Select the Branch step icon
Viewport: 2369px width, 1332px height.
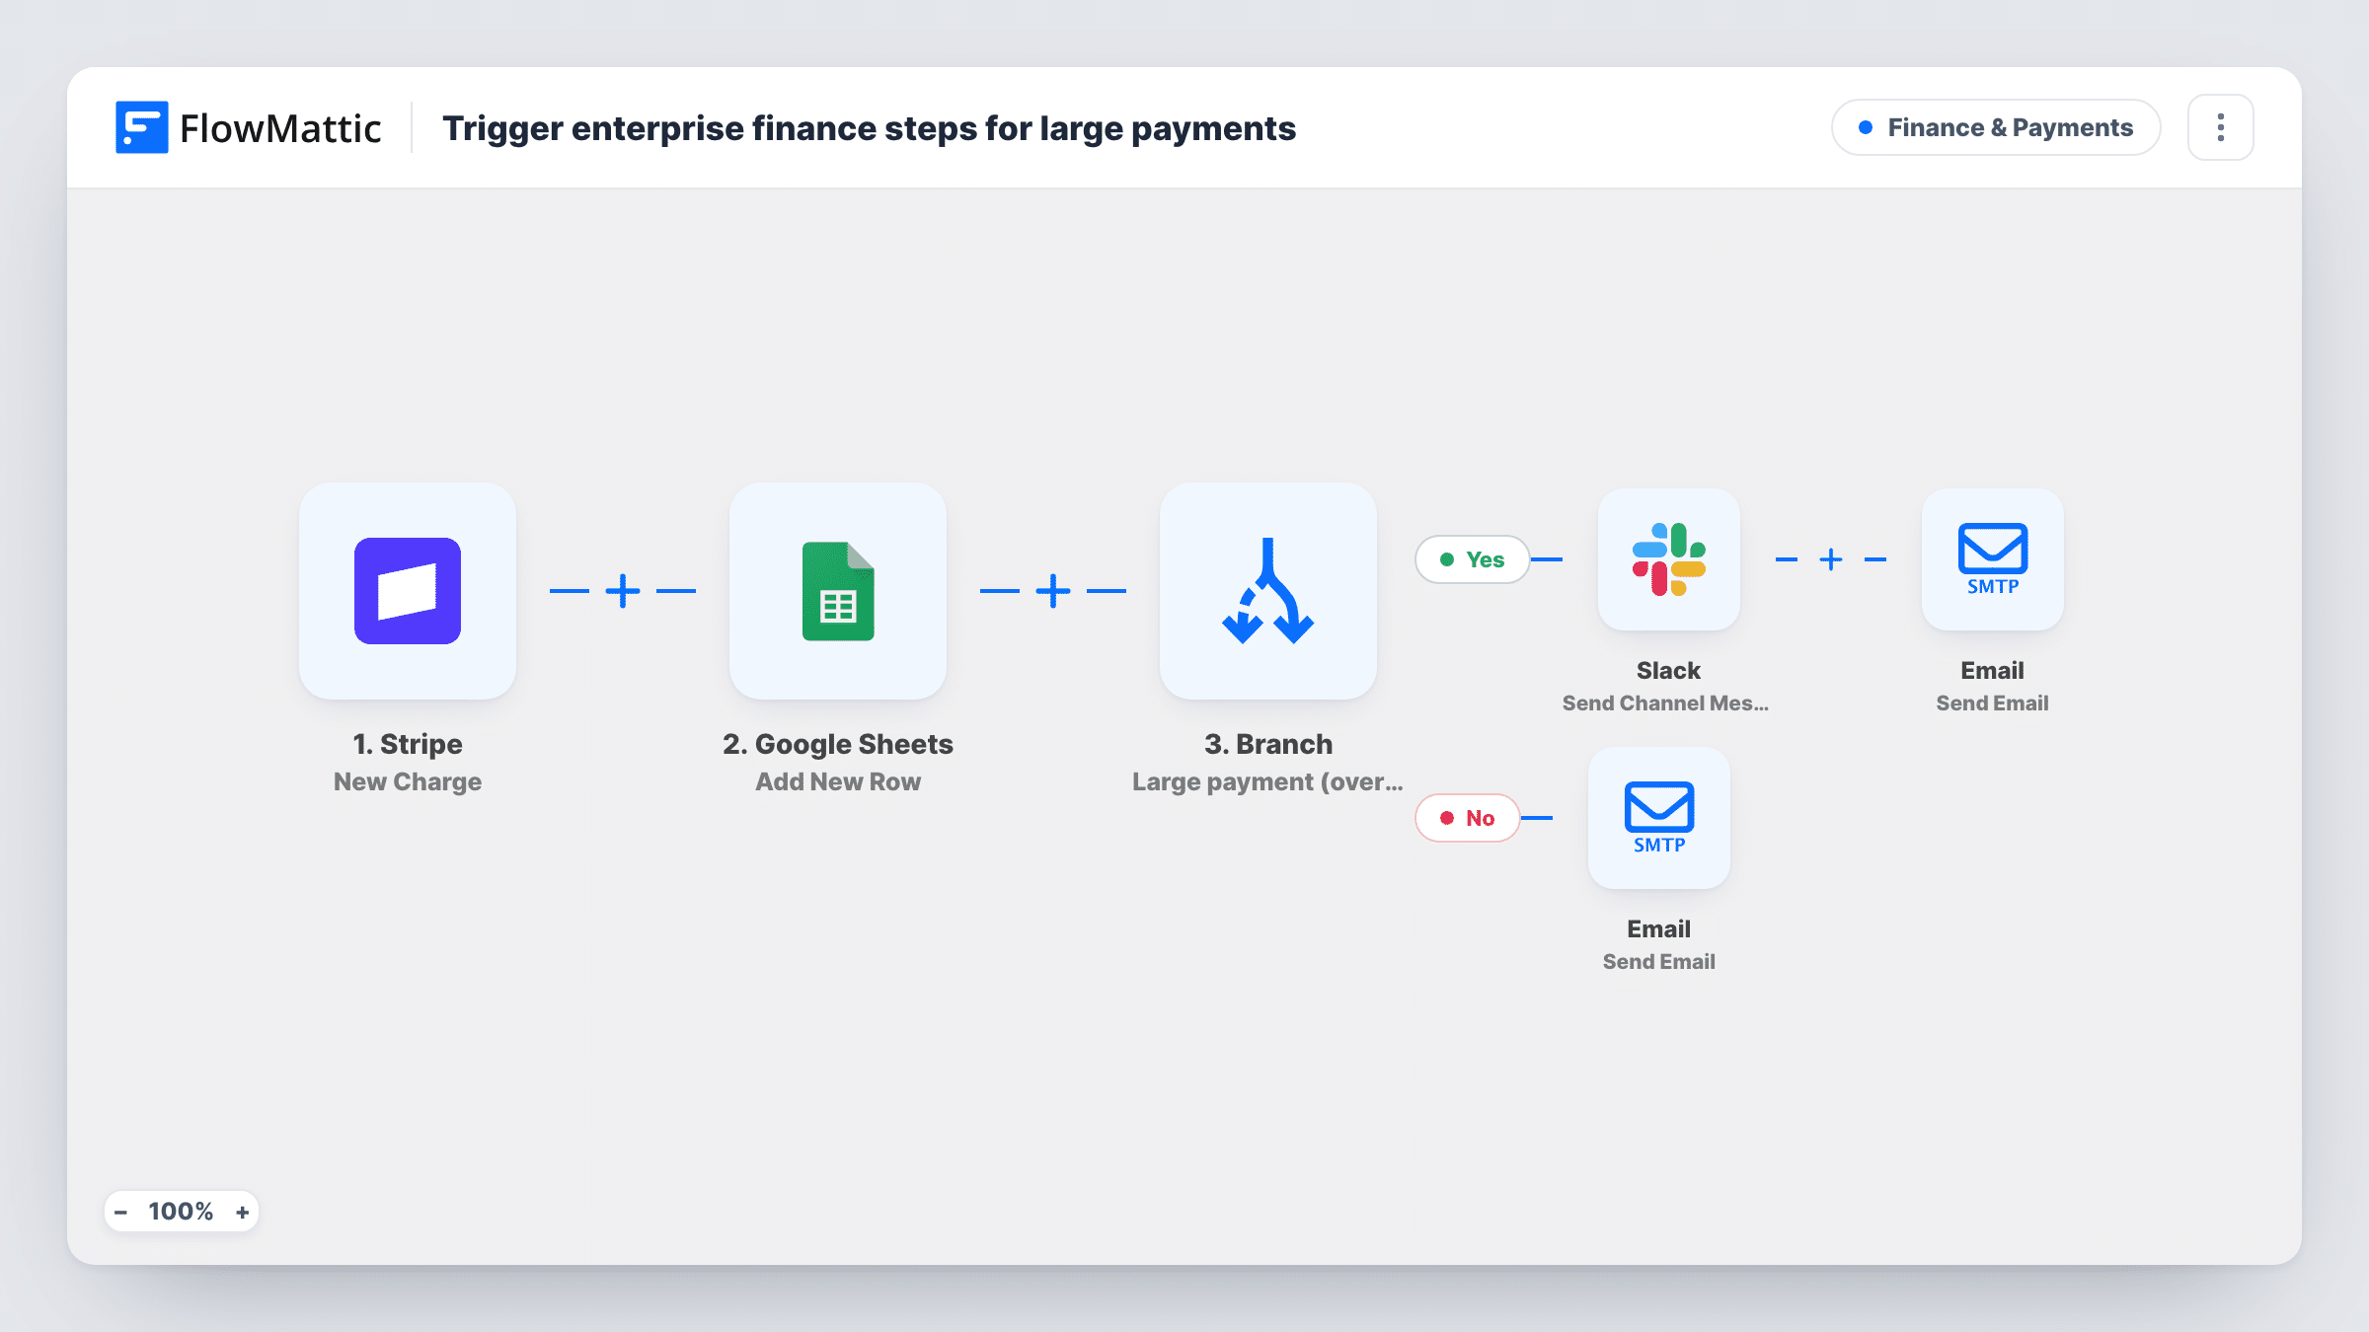1268,591
